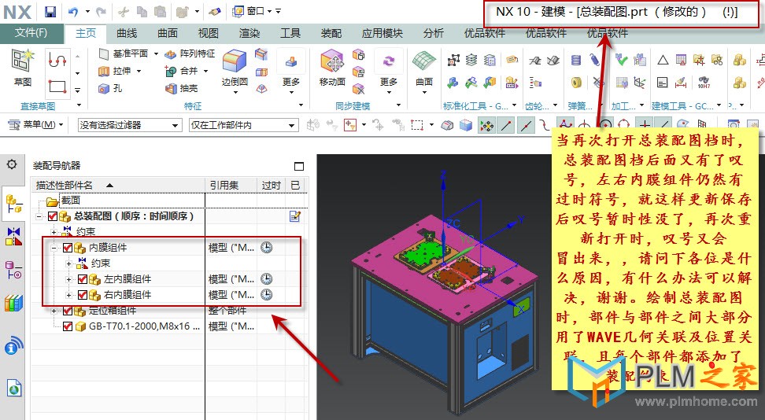This screenshot has height=420, width=765.
Task: Toggle the enable snap point button
Action: (486, 126)
